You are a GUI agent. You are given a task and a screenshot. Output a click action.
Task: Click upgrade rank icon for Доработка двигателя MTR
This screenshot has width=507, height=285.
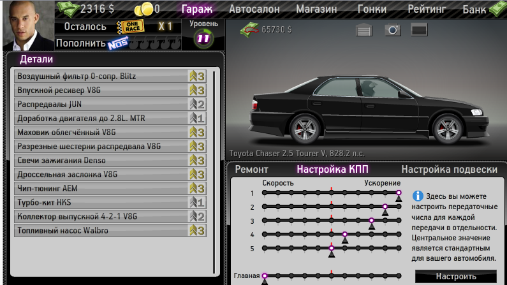click(197, 118)
